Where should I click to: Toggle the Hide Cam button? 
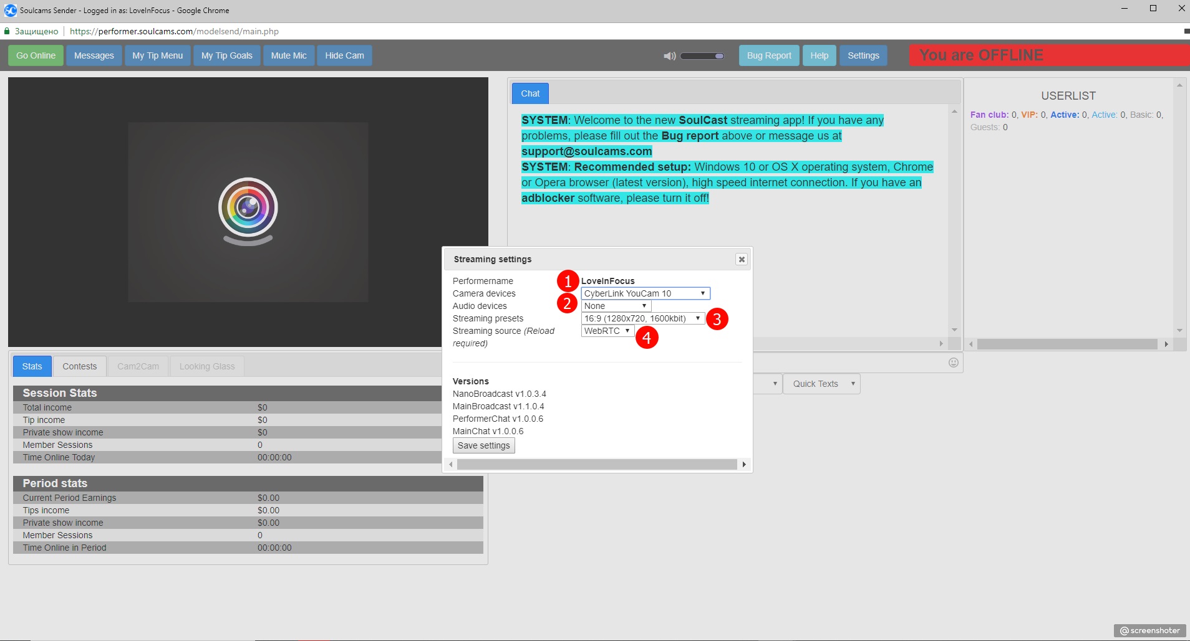click(344, 55)
